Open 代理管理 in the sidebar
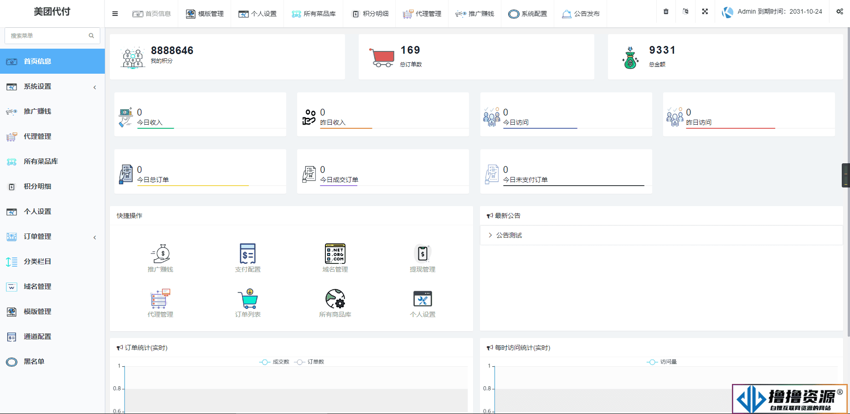The image size is (850, 414). (x=52, y=136)
